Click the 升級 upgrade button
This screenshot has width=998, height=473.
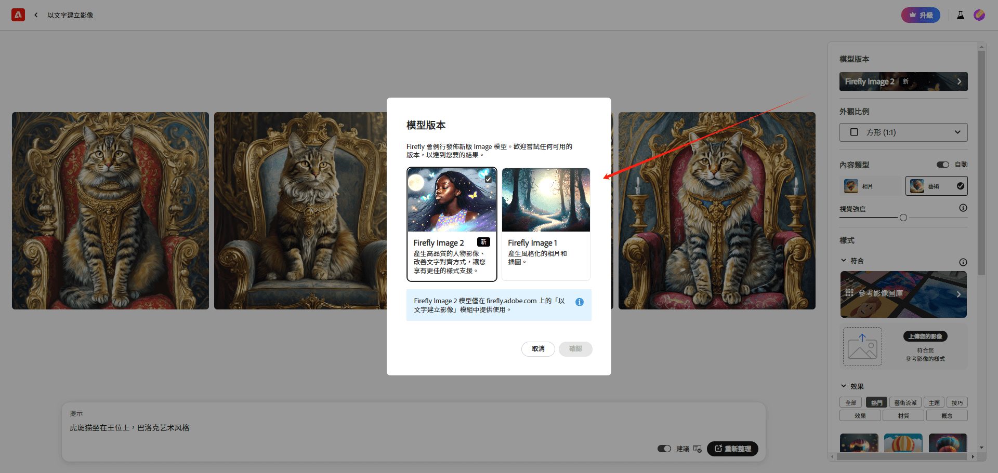[921, 15]
